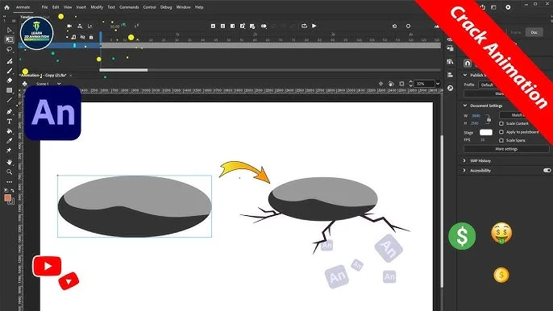Insert frame from timeline toolbar
Viewport: 553px width, 311px height.
[x=232, y=26]
